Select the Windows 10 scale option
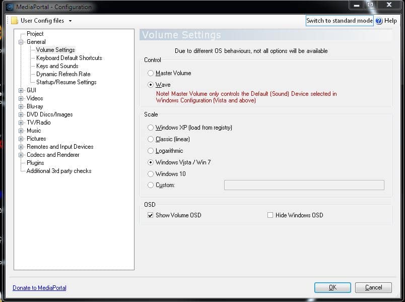 151,174
